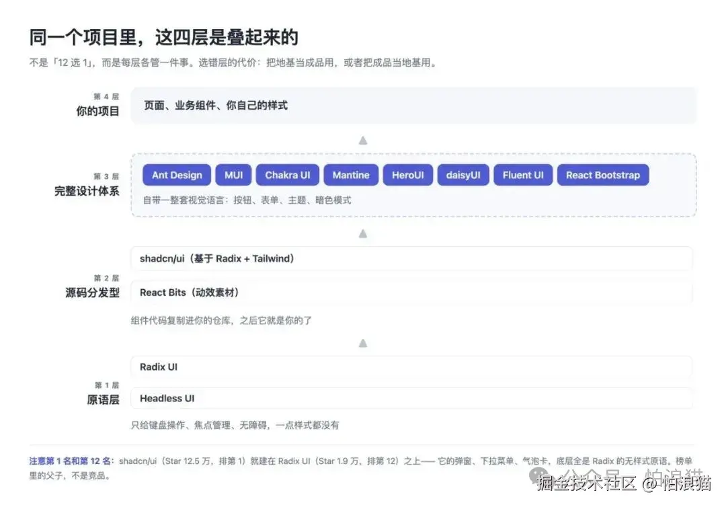
Task: Select the React Bits（动效素材）row
Action: coord(411,292)
